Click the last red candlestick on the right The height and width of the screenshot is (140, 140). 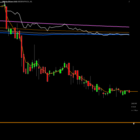tap(129, 91)
